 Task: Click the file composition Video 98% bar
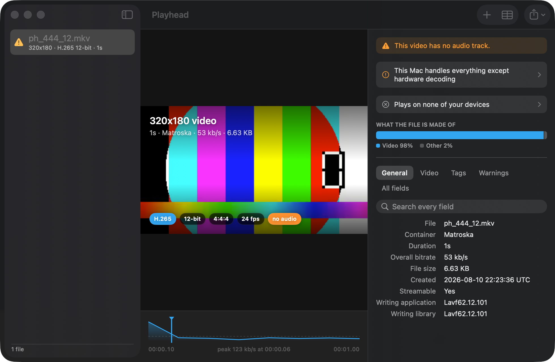click(460, 135)
